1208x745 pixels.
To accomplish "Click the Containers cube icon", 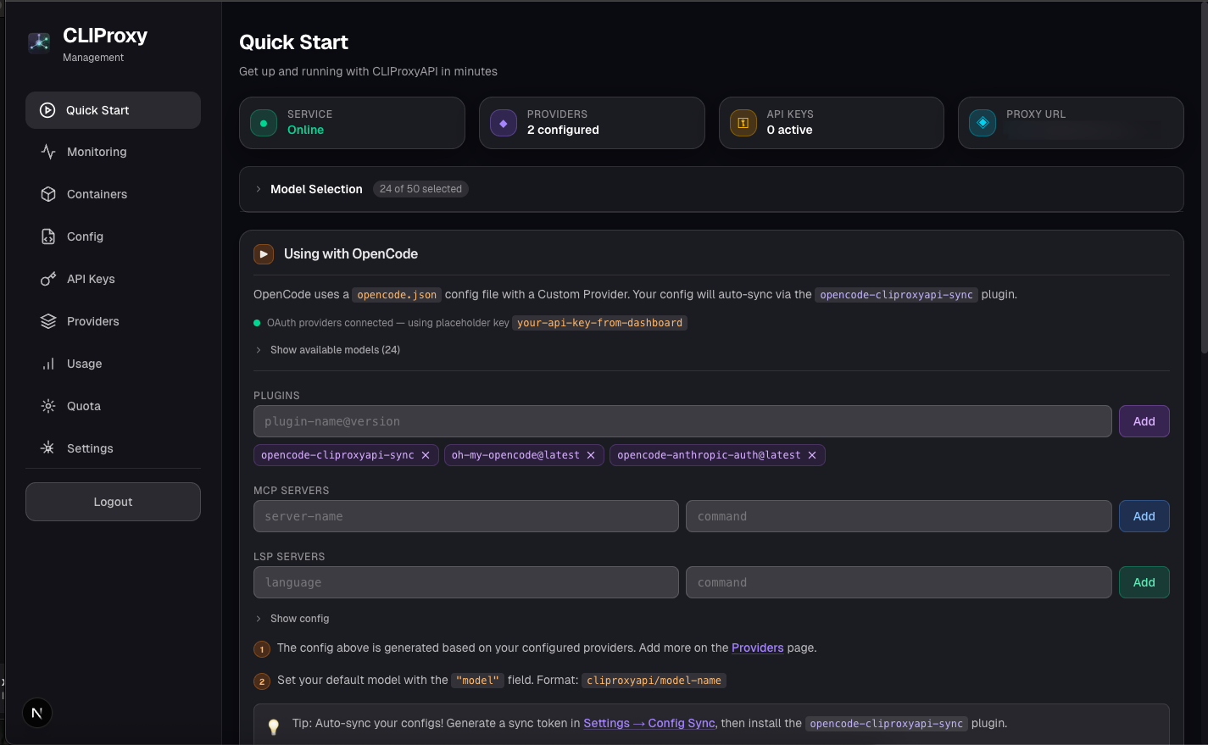I will pyautogui.click(x=48, y=194).
